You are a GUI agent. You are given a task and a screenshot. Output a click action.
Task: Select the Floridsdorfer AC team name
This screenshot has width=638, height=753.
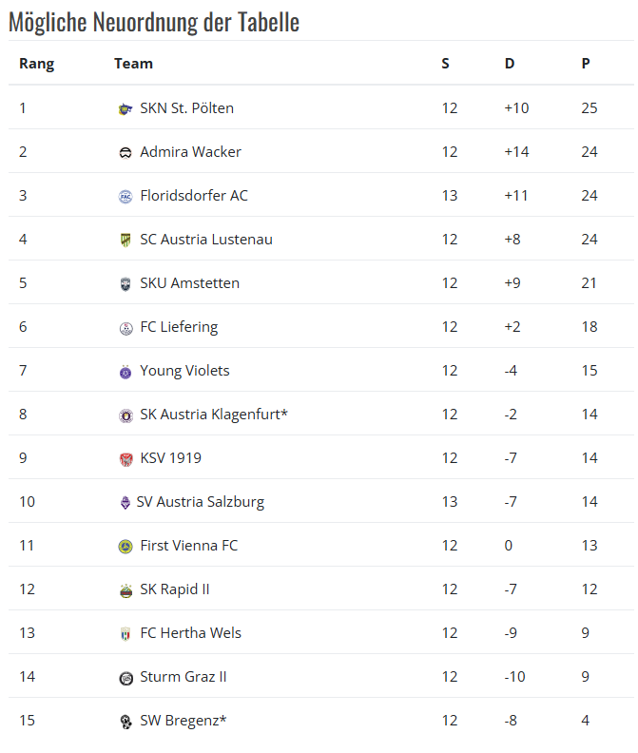tap(194, 196)
